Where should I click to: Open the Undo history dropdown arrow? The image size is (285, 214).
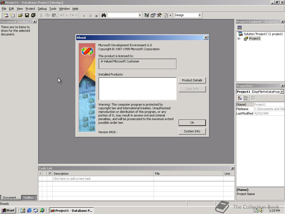point(67,16)
